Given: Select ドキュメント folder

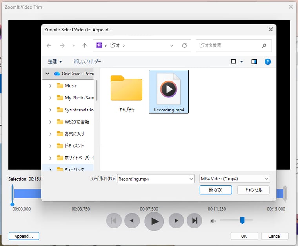Looking at the screenshot, I should pos(70,146).
